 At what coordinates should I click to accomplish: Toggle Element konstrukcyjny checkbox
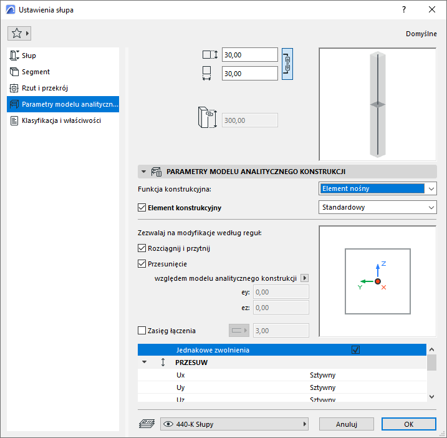[142, 207]
